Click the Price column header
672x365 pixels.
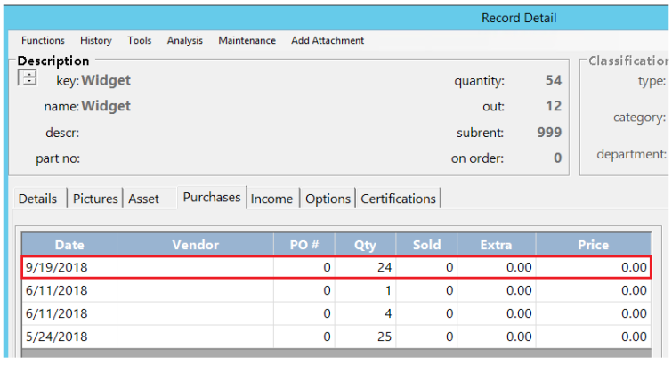coord(594,245)
